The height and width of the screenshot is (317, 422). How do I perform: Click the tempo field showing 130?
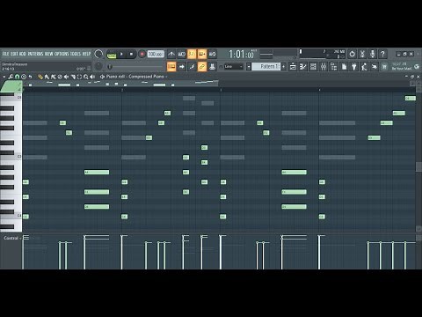[x=156, y=54]
